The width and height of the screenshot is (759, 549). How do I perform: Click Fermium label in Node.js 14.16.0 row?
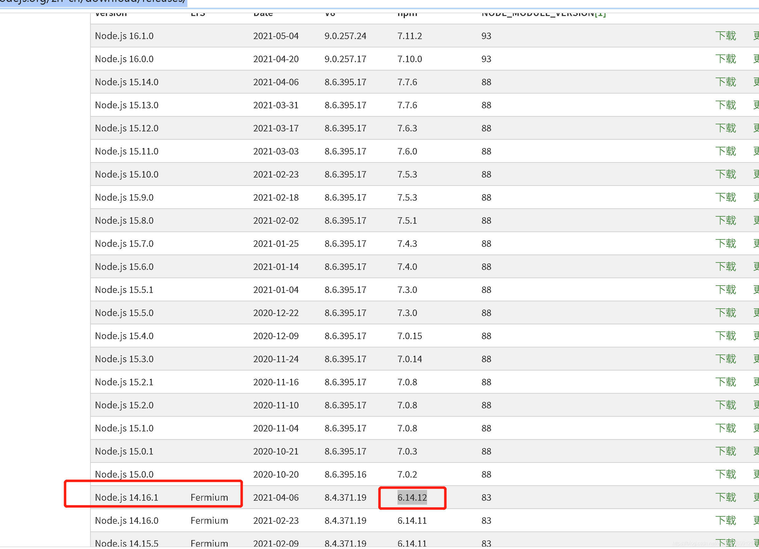click(x=209, y=521)
